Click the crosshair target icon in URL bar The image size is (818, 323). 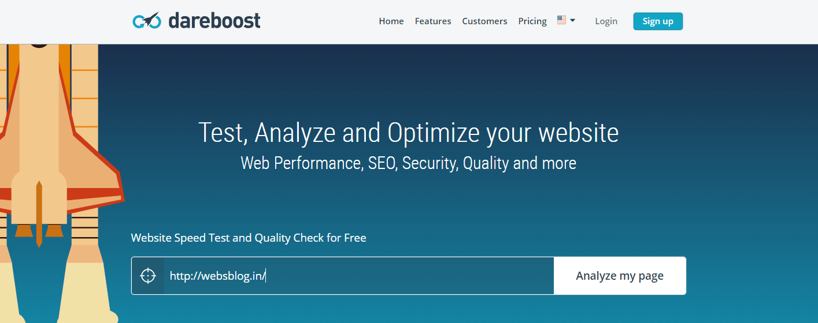148,276
